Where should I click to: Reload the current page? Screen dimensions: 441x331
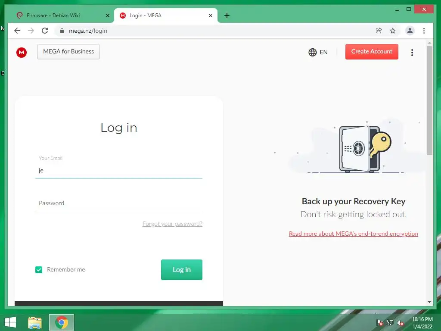[45, 31]
